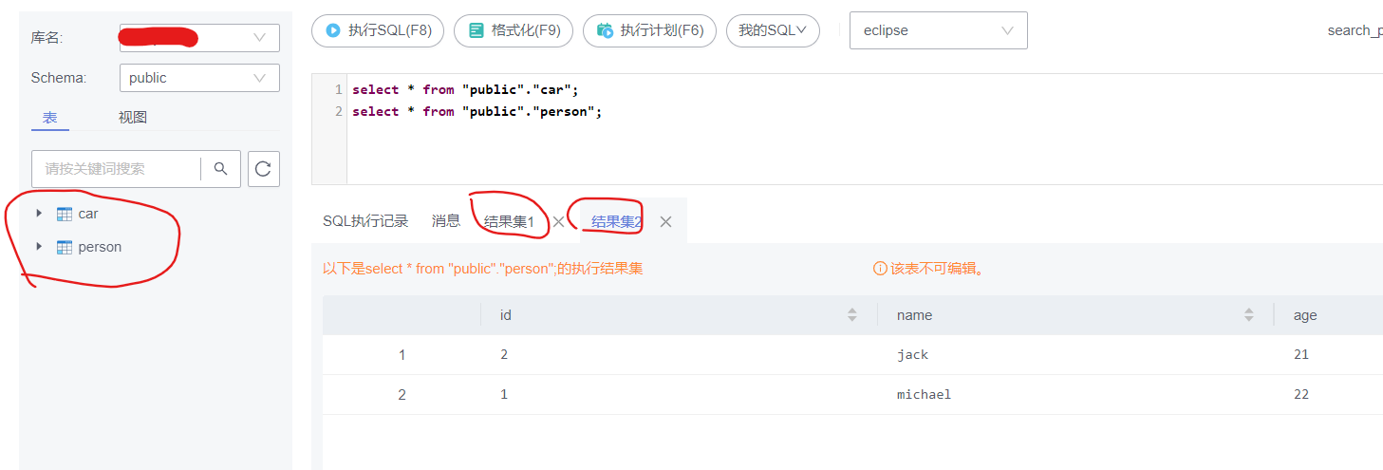Open the 我的SQL dropdown
1383x470 pixels.
tap(773, 30)
